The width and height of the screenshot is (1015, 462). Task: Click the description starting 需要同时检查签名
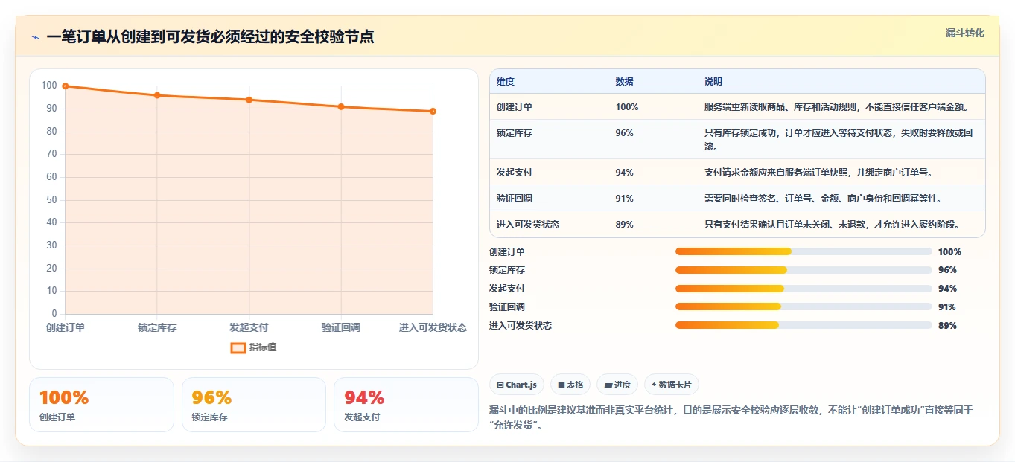824,199
